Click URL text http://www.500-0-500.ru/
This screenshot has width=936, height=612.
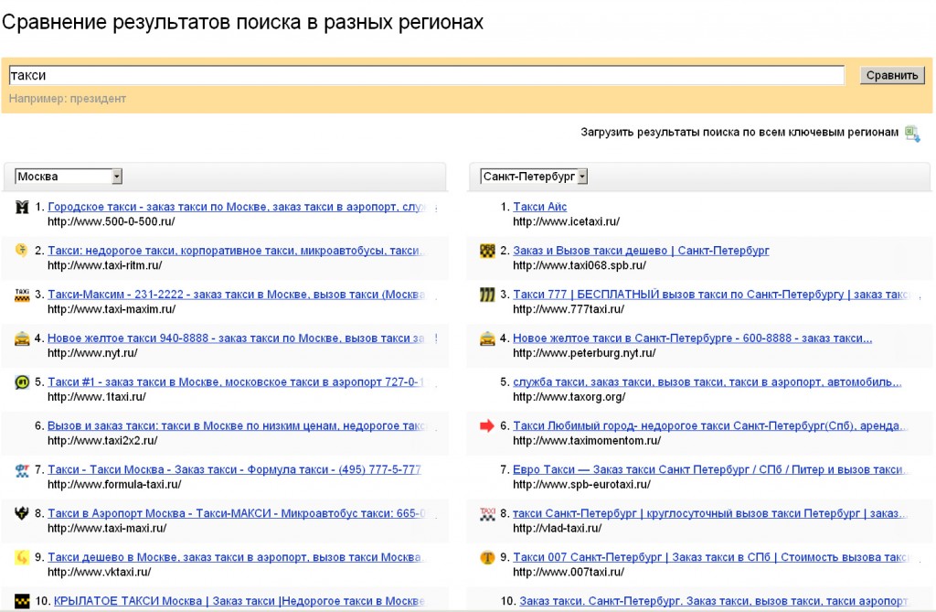pyautogui.click(x=111, y=221)
